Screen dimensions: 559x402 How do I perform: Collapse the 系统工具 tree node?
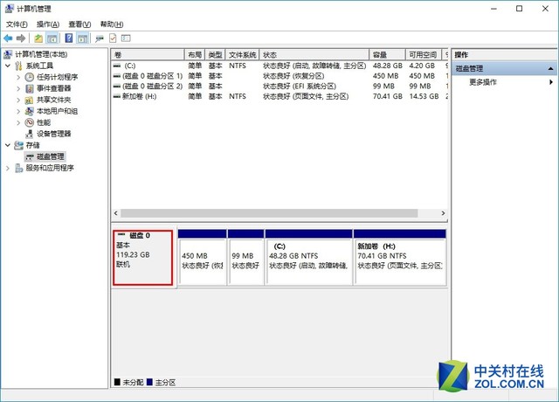tap(8, 66)
